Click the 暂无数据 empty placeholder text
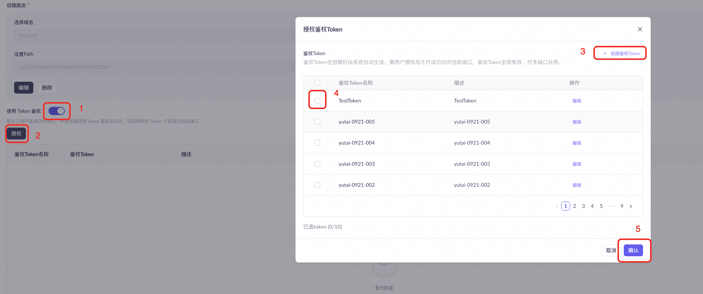The height and width of the screenshot is (294, 703). 384,288
